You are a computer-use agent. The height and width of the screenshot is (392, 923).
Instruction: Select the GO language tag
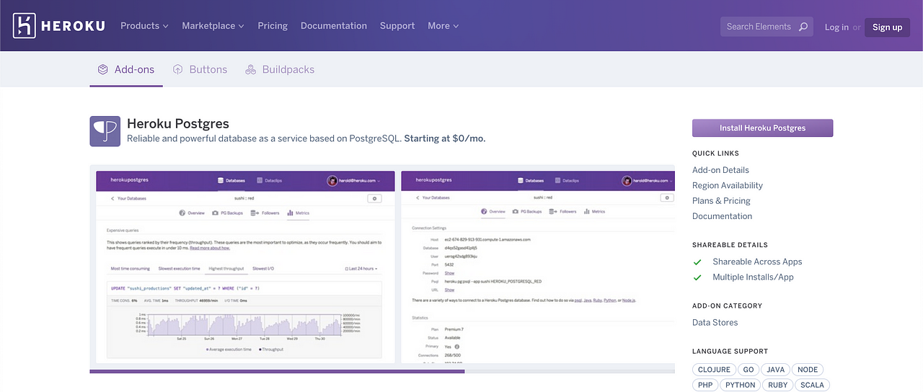click(x=748, y=370)
